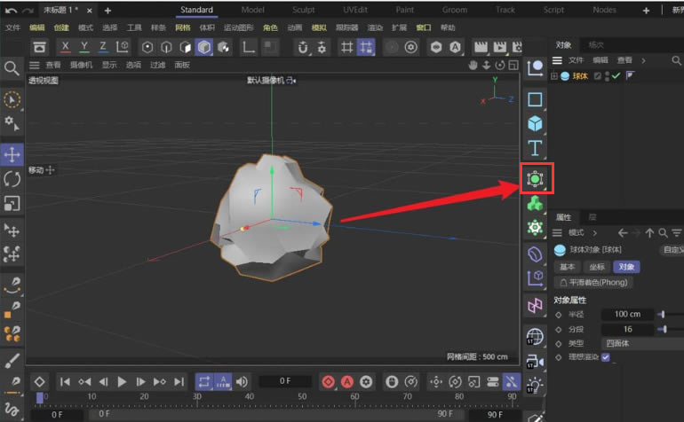
Task: Expand the 球体 object tree node
Action: (x=553, y=76)
